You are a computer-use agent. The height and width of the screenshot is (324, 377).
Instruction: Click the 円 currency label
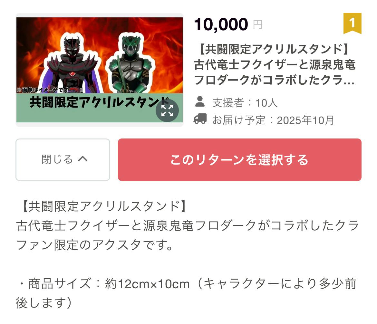[x=258, y=24]
